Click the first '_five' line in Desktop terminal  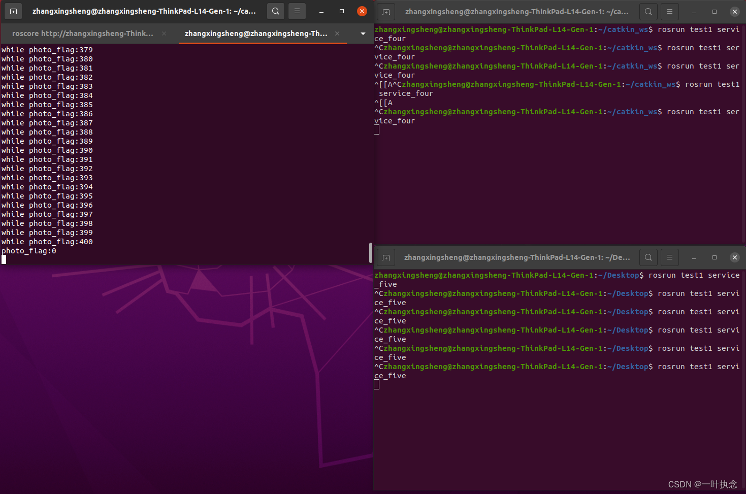click(x=386, y=284)
